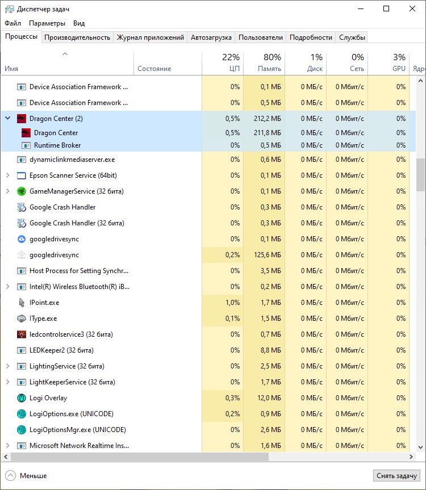Click the horizontal scrollbar left arrow

coord(6,457)
